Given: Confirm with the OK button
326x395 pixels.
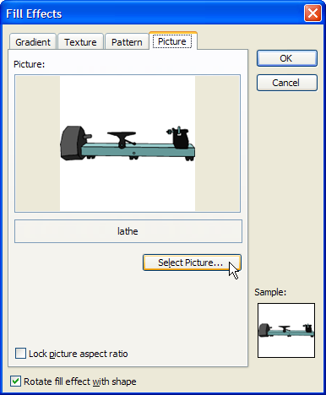Looking at the screenshot, I should point(287,58).
